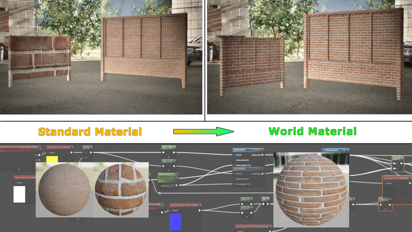Click the Divide node output pin
Screen dimensions: 412x232
91,152
